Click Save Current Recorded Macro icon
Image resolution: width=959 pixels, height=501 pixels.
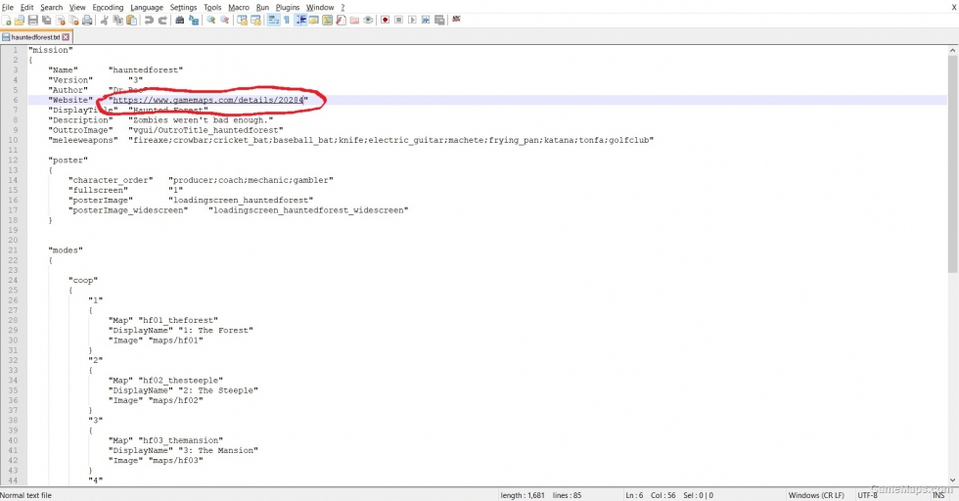tap(439, 21)
